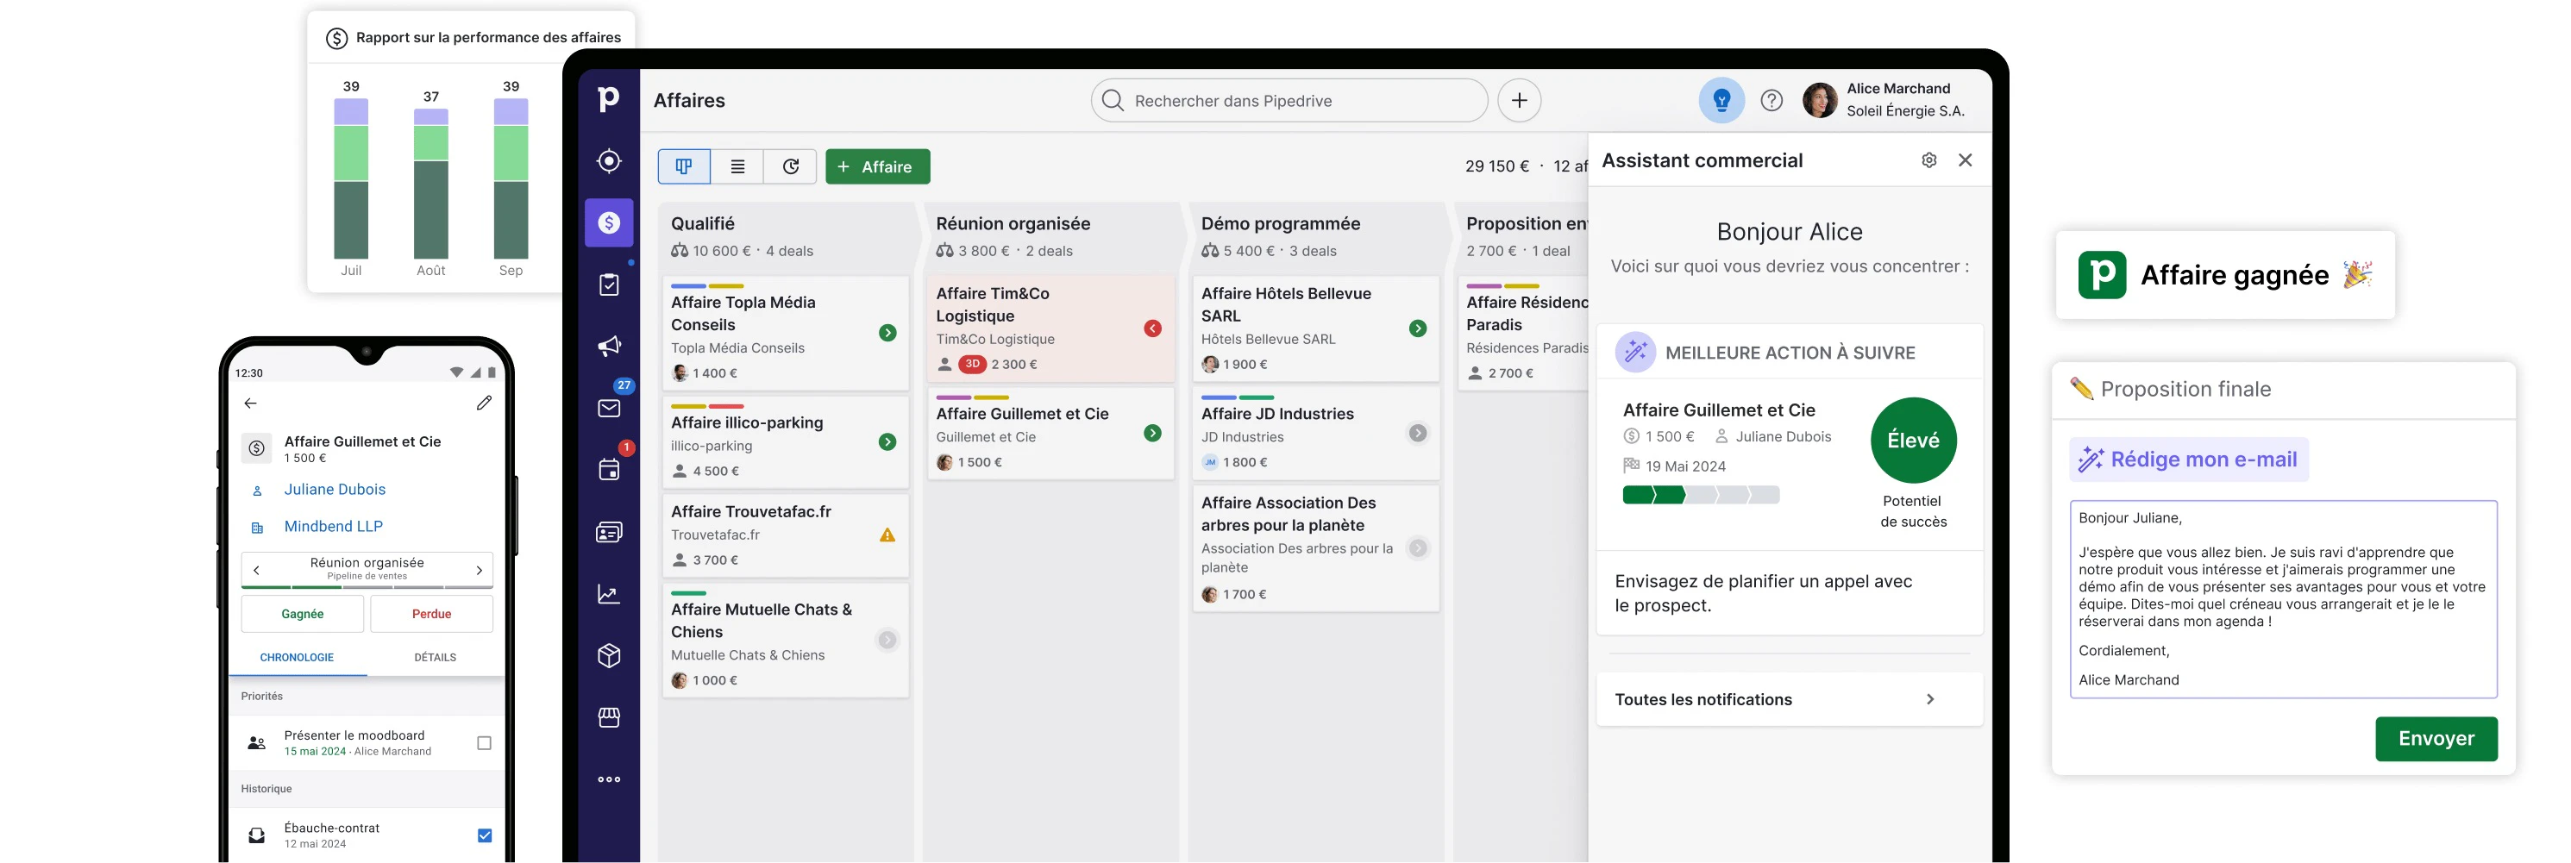Tap previous stage chevron on phone
2571x863 pixels.
coord(256,570)
